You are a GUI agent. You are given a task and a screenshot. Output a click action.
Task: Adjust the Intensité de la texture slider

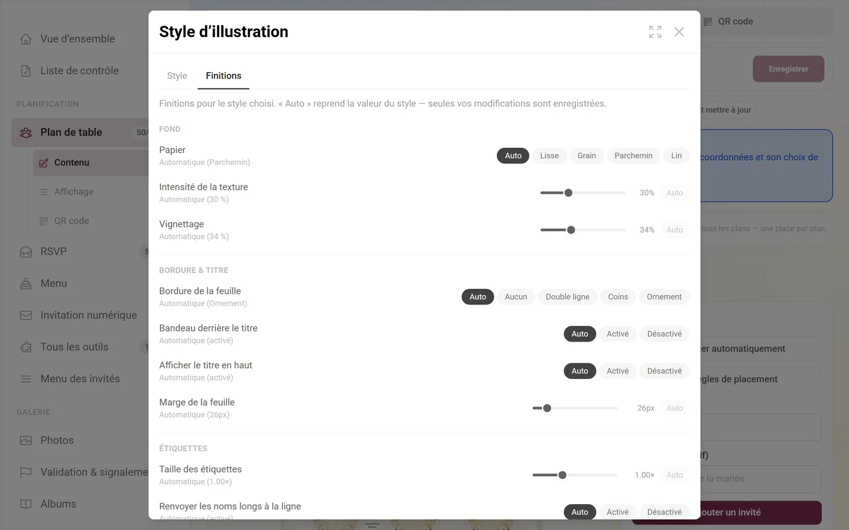583,193
